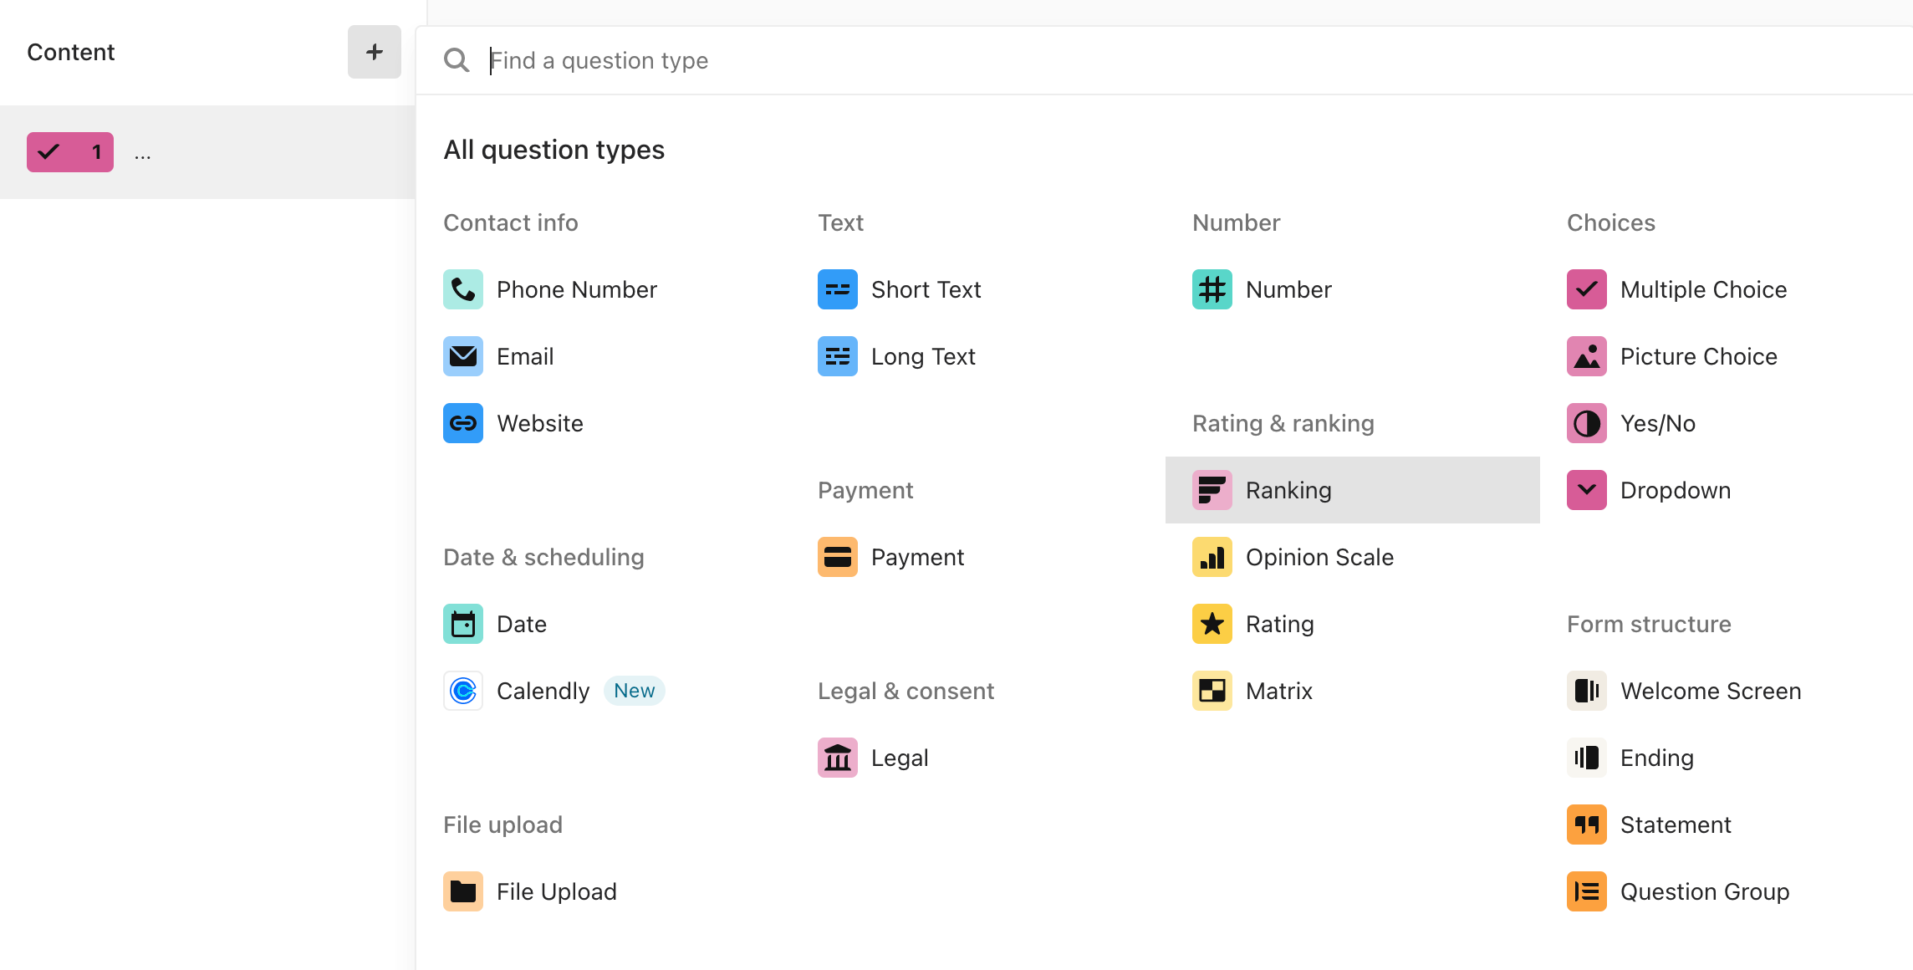Pick the Welcome Screen label

1711,691
